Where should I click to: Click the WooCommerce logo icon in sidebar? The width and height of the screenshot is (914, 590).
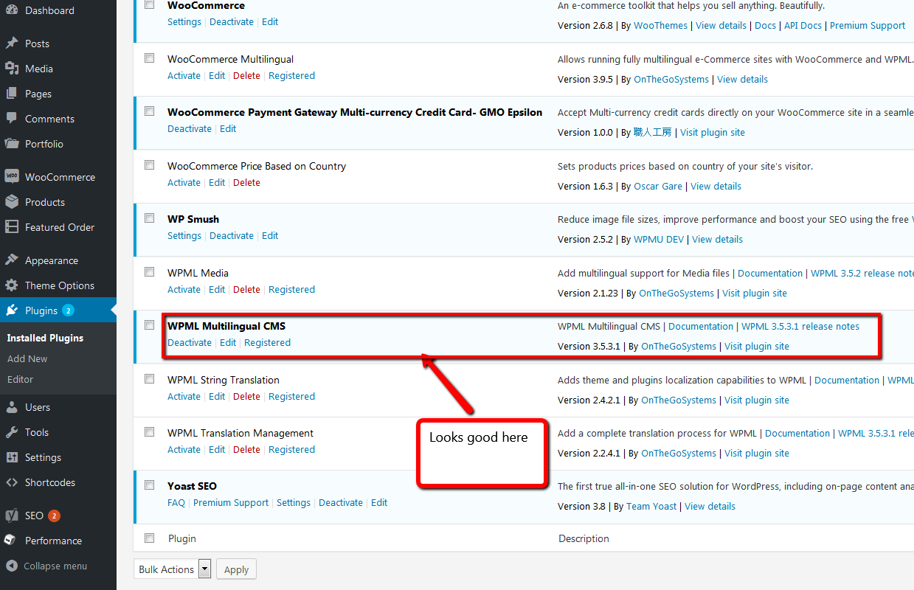[x=12, y=177]
